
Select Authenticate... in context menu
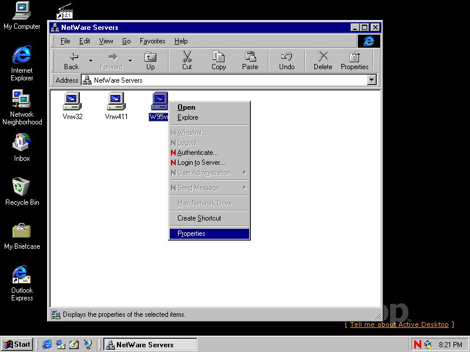click(x=209, y=153)
